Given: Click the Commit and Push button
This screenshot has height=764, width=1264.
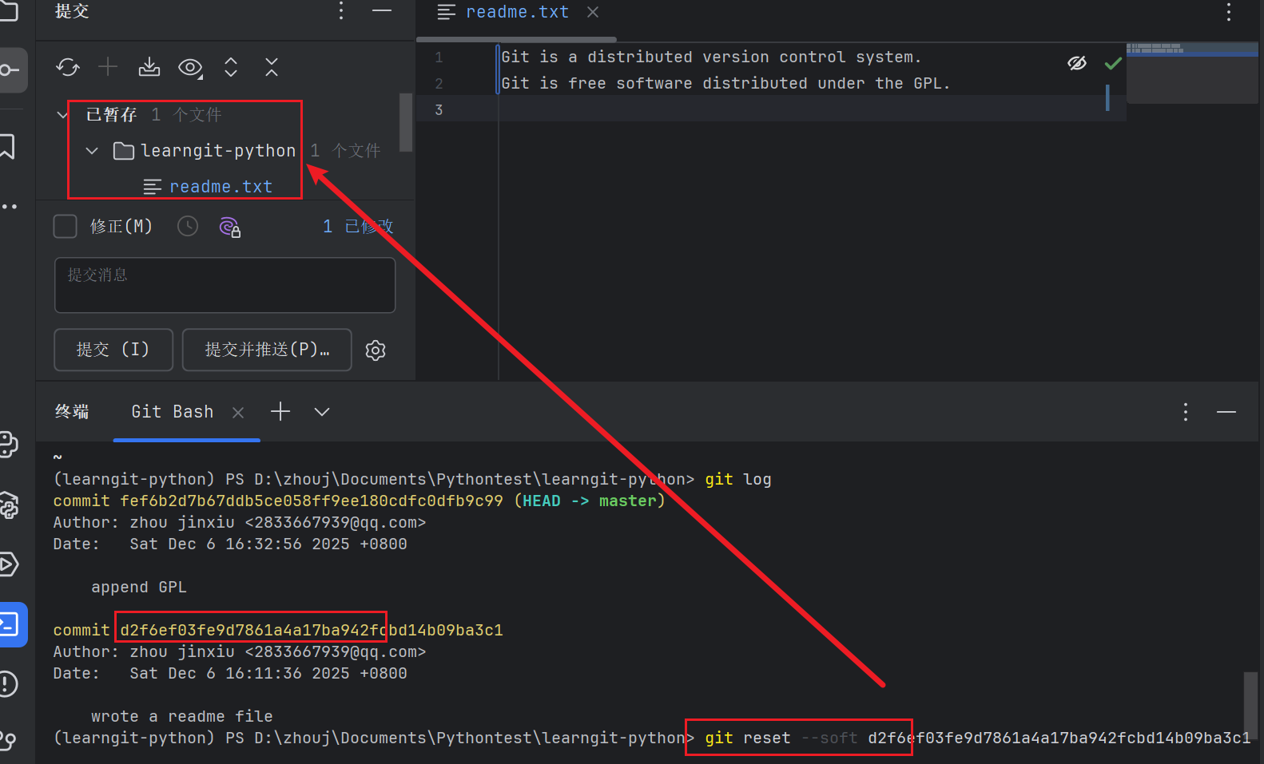Looking at the screenshot, I should tap(267, 350).
